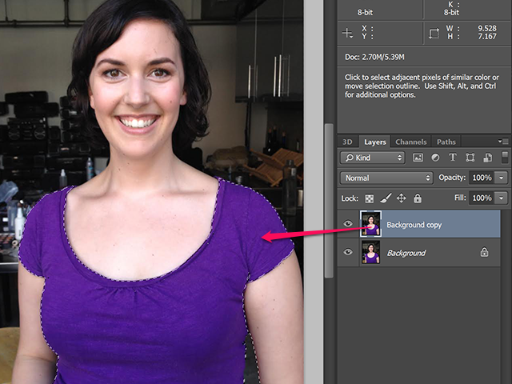
Task: Select the Background layer thumbnail
Action: point(370,252)
